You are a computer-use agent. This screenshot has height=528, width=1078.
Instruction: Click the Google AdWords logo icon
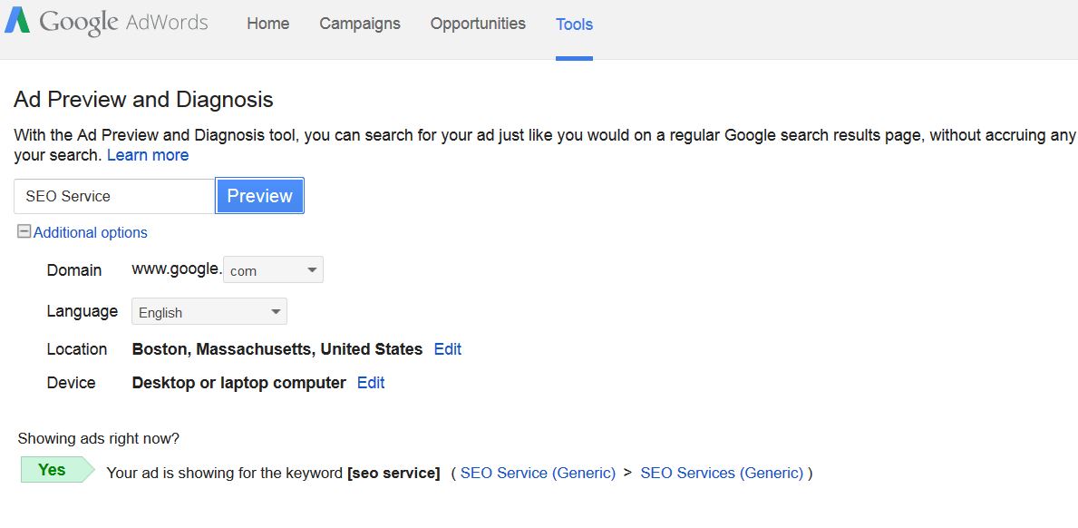[x=17, y=21]
